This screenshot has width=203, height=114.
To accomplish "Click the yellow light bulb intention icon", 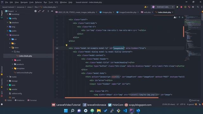I will (67, 45).
